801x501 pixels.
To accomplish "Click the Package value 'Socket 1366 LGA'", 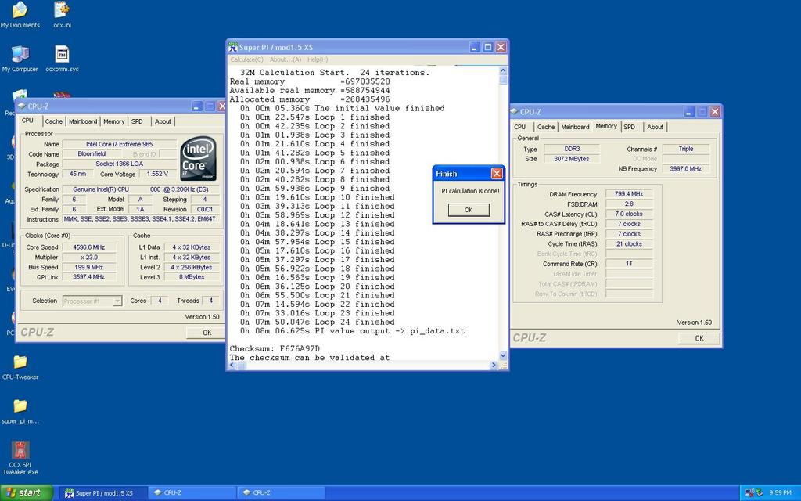I will tap(119, 164).
